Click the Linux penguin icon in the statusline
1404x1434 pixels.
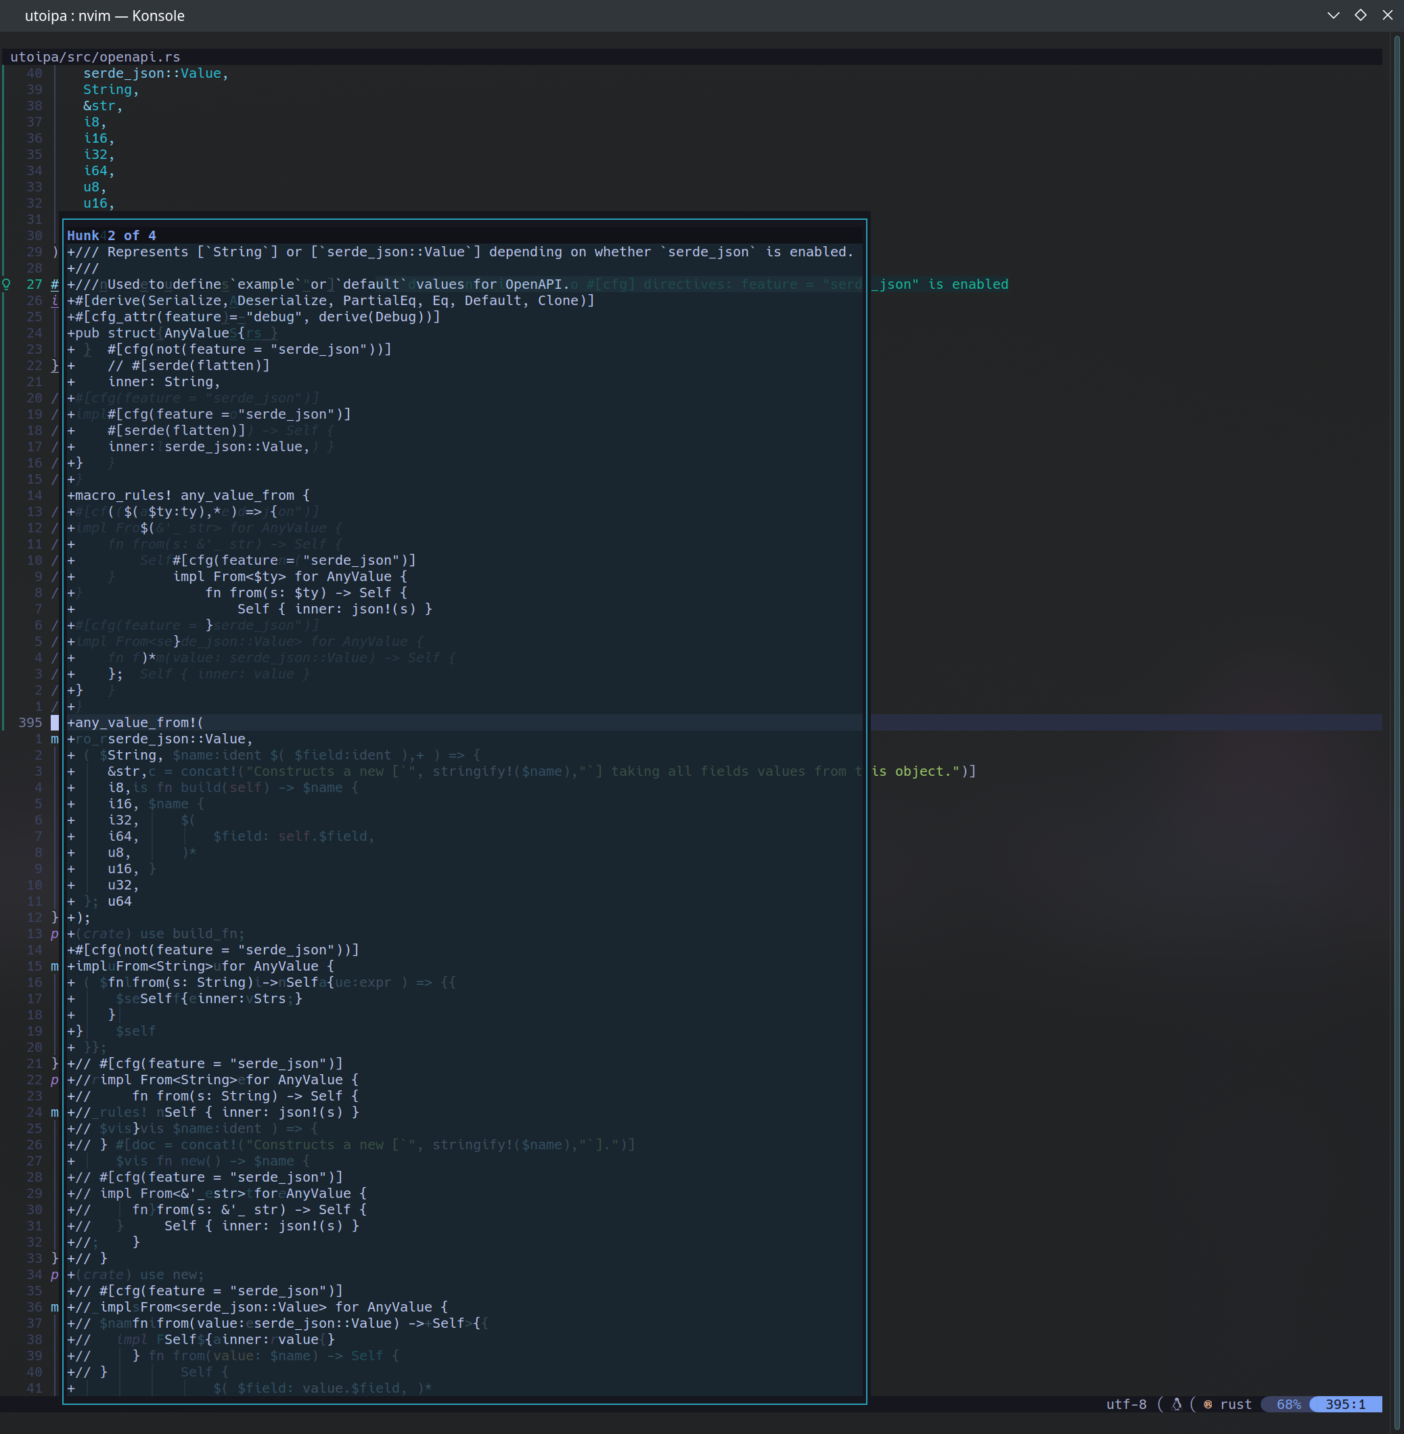1175,1404
